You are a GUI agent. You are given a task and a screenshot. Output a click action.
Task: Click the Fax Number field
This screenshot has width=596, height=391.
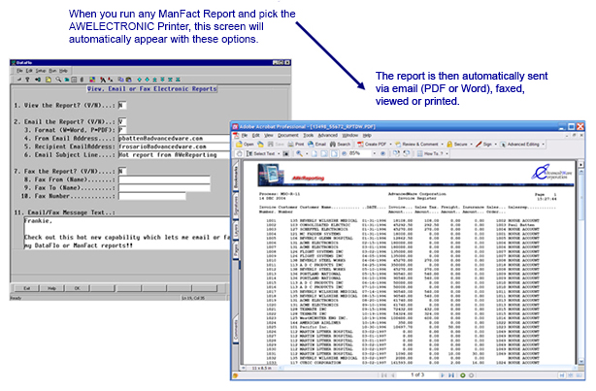click(x=152, y=196)
